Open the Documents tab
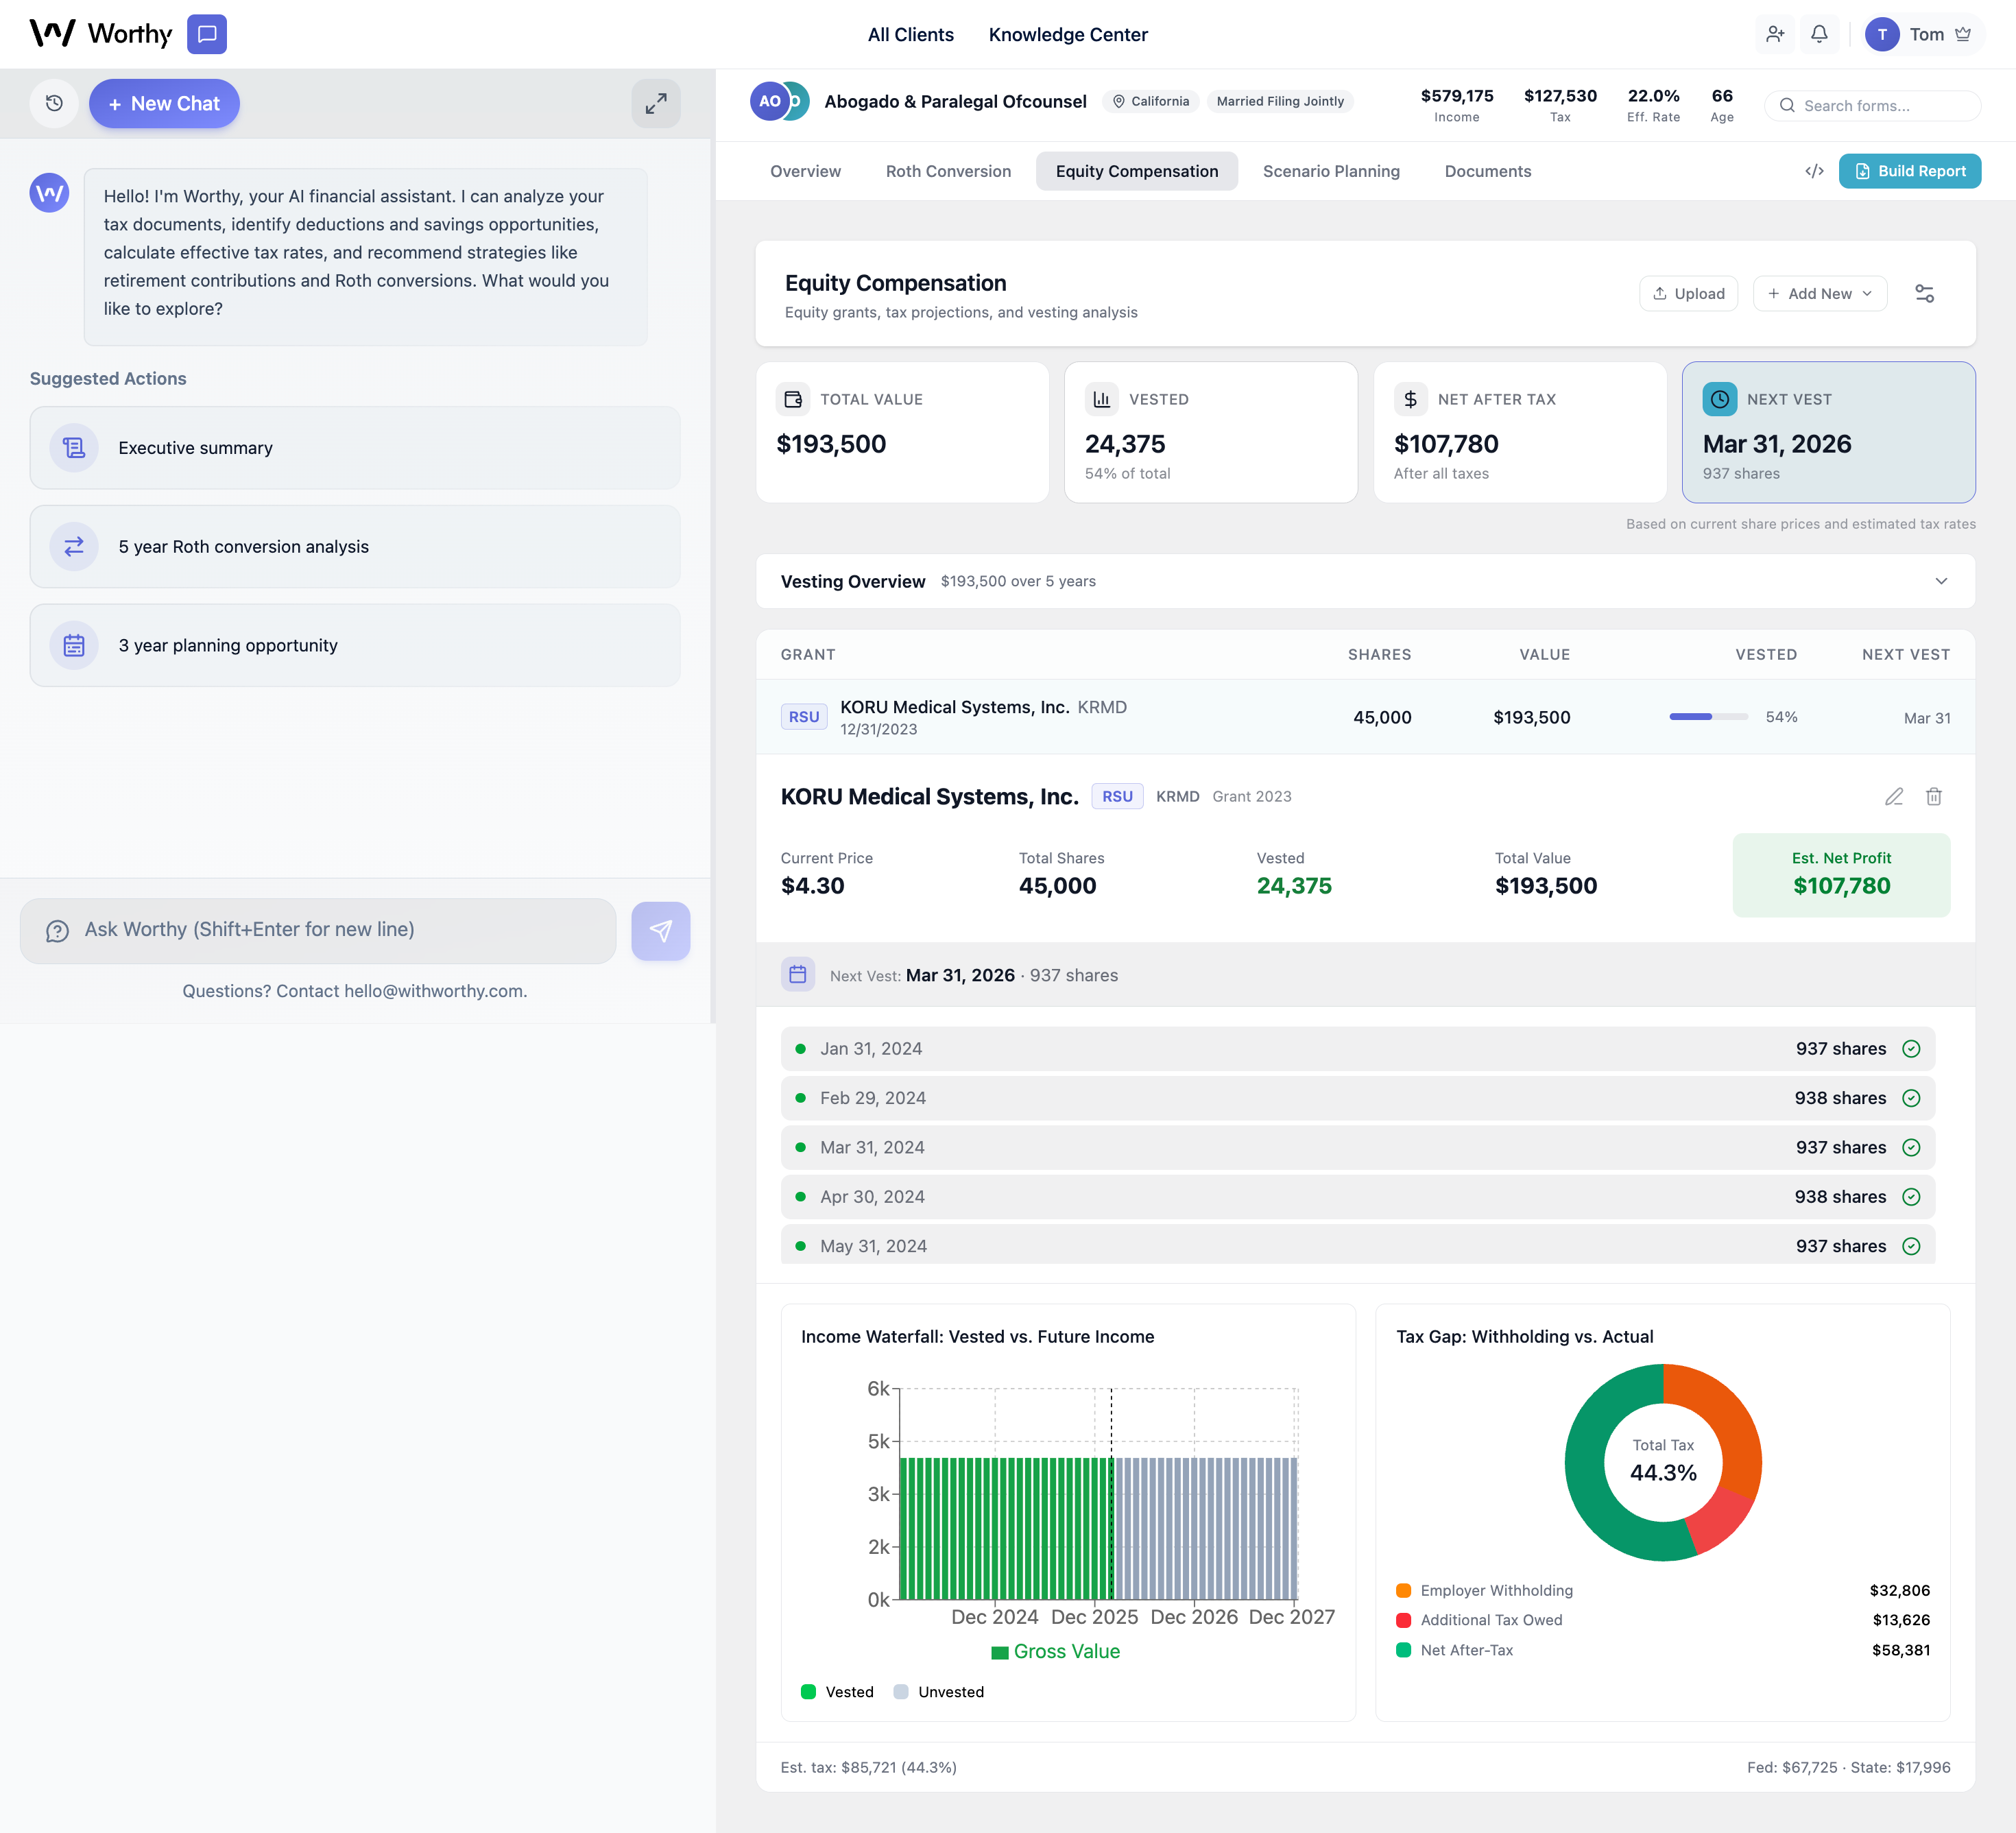Viewport: 2016px width, 1833px height. click(x=1487, y=171)
